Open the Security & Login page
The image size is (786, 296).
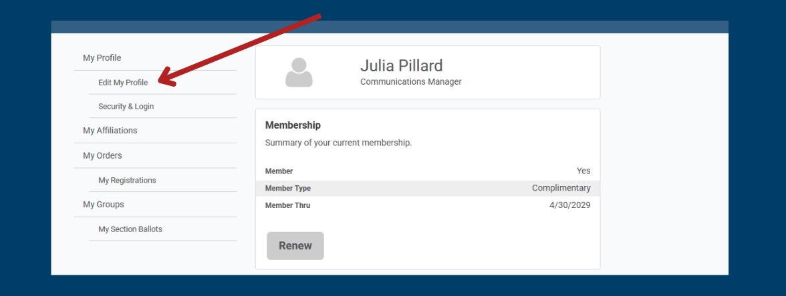tap(126, 107)
